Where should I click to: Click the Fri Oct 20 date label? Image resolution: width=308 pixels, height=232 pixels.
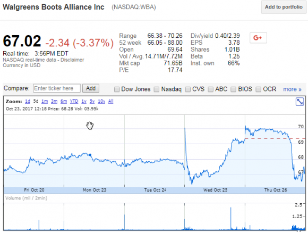[34, 190]
